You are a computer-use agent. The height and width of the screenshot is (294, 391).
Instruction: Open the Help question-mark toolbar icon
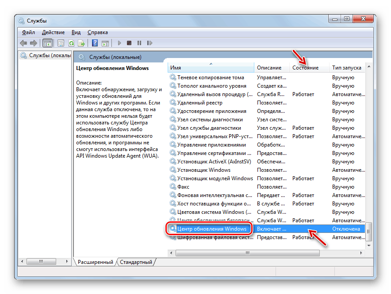coord(95,43)
